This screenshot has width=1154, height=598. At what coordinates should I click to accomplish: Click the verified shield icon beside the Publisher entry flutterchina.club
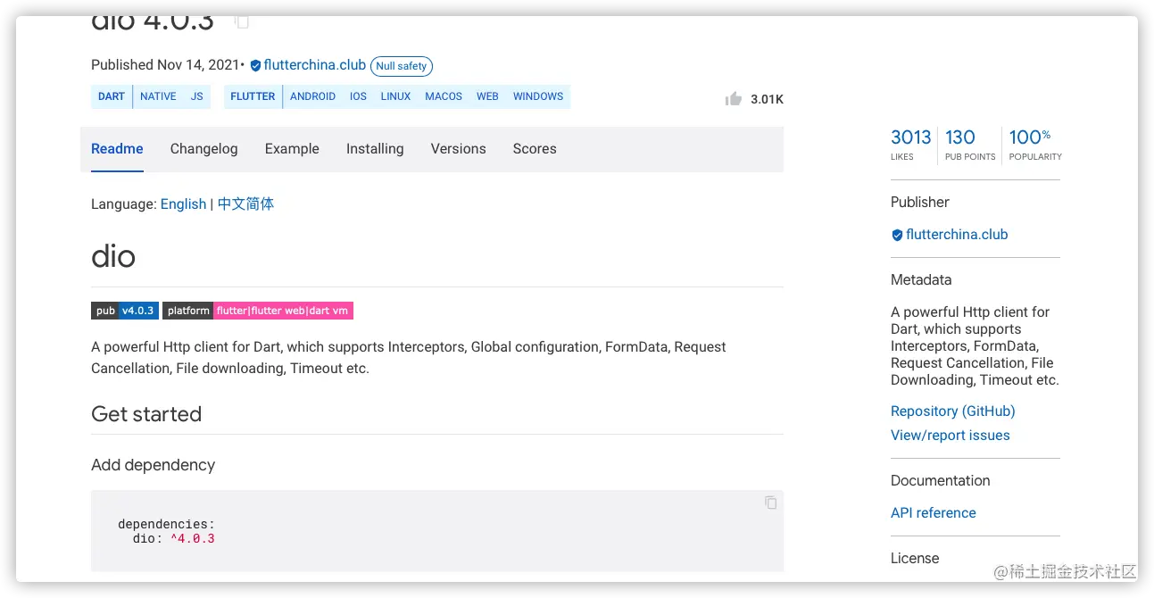tap(897, 235)
